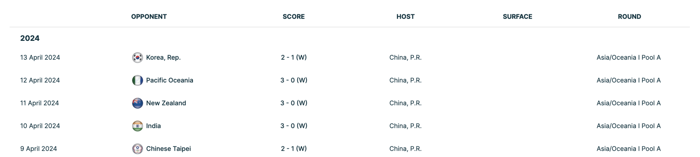The image size is (700, 157).
Task: Click the Pacific Oceania flag icon
Action: point(137,80)
